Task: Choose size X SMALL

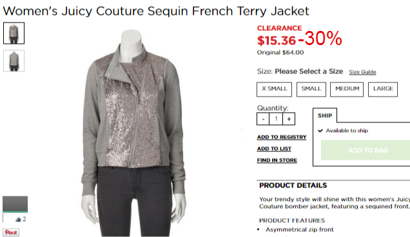Action: 274,90
